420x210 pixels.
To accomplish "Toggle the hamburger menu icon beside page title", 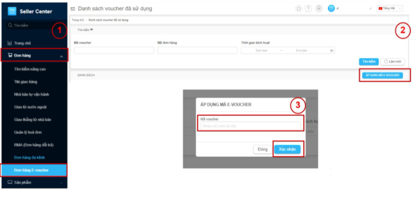I will 73,9.
